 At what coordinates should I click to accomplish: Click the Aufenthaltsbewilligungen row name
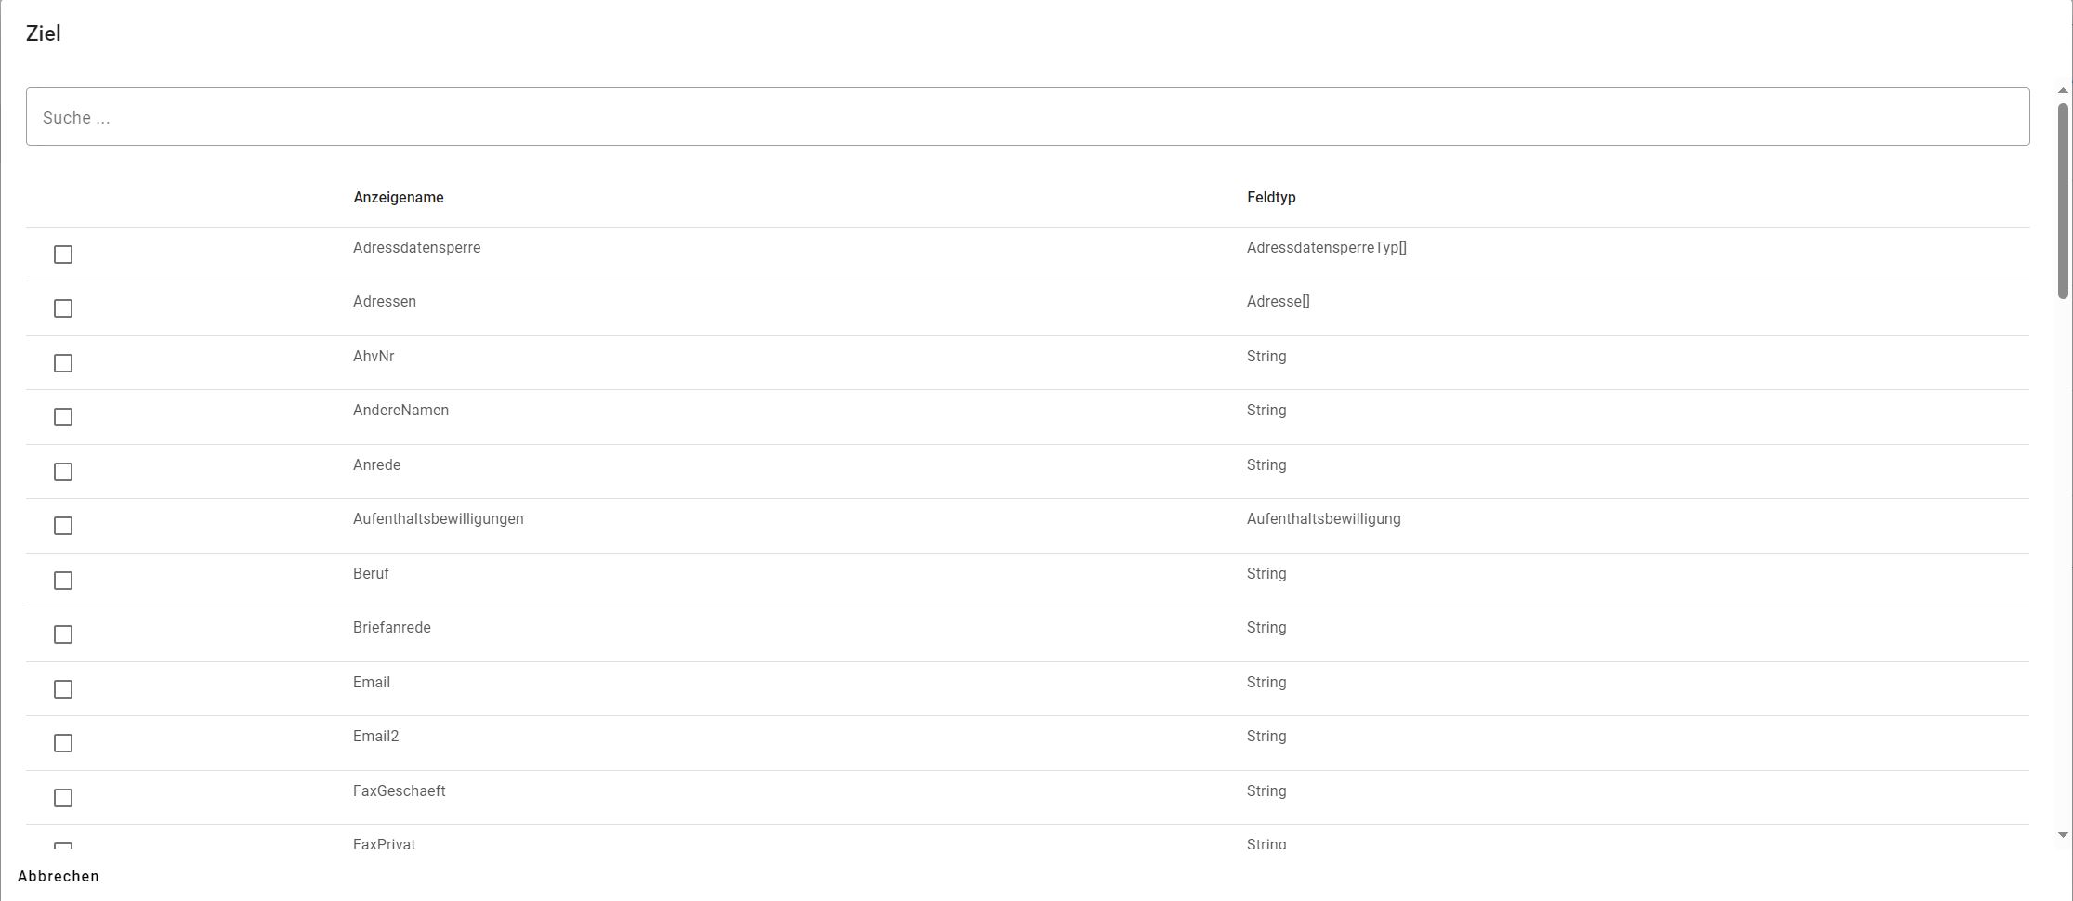(439, 519)
